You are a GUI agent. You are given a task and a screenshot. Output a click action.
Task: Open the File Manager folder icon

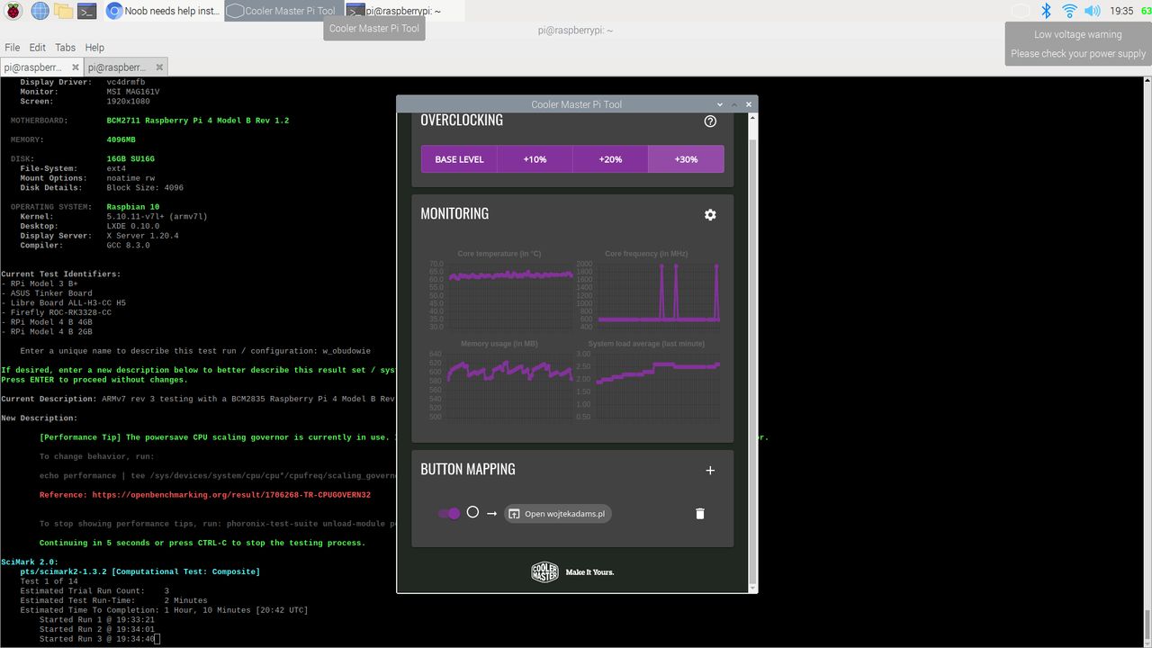point(63,11)
